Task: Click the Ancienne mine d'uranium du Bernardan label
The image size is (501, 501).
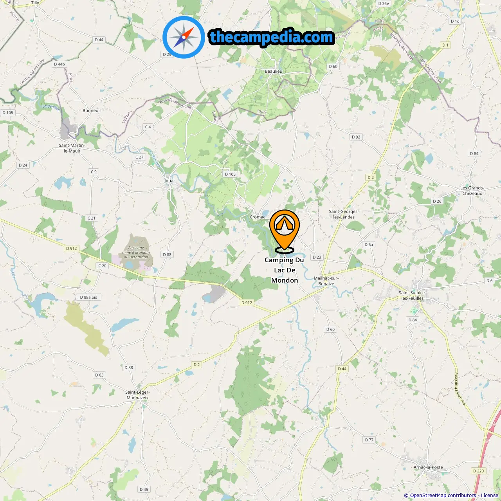Action: (136, 252)
